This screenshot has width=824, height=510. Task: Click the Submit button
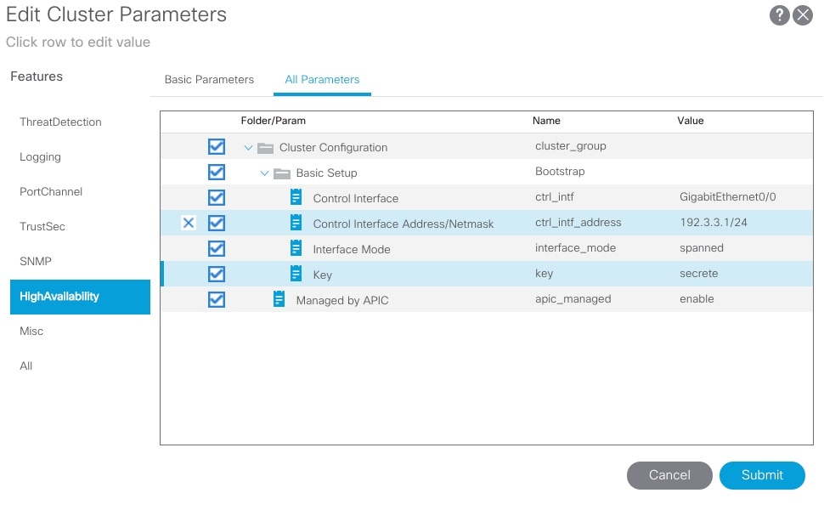point(762,475)
